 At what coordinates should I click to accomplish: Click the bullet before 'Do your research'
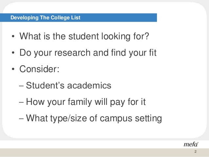(13, 53)
